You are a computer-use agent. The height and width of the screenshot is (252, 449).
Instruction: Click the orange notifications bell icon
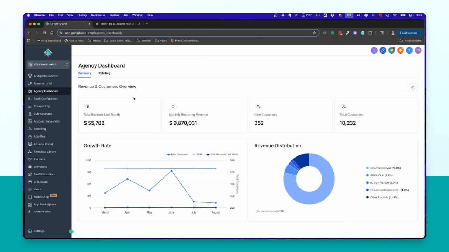400,50
